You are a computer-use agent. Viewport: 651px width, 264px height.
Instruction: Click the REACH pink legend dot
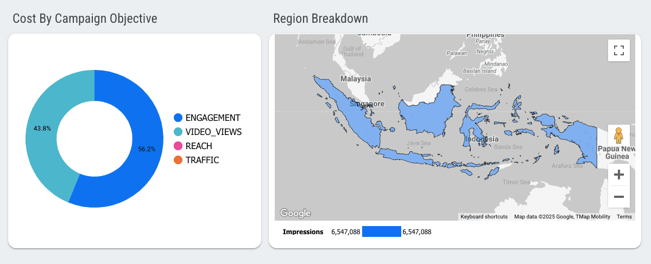178,146
